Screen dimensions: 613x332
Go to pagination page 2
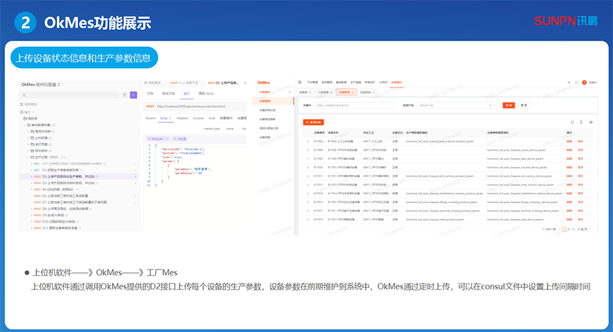[x=569, y=230]
